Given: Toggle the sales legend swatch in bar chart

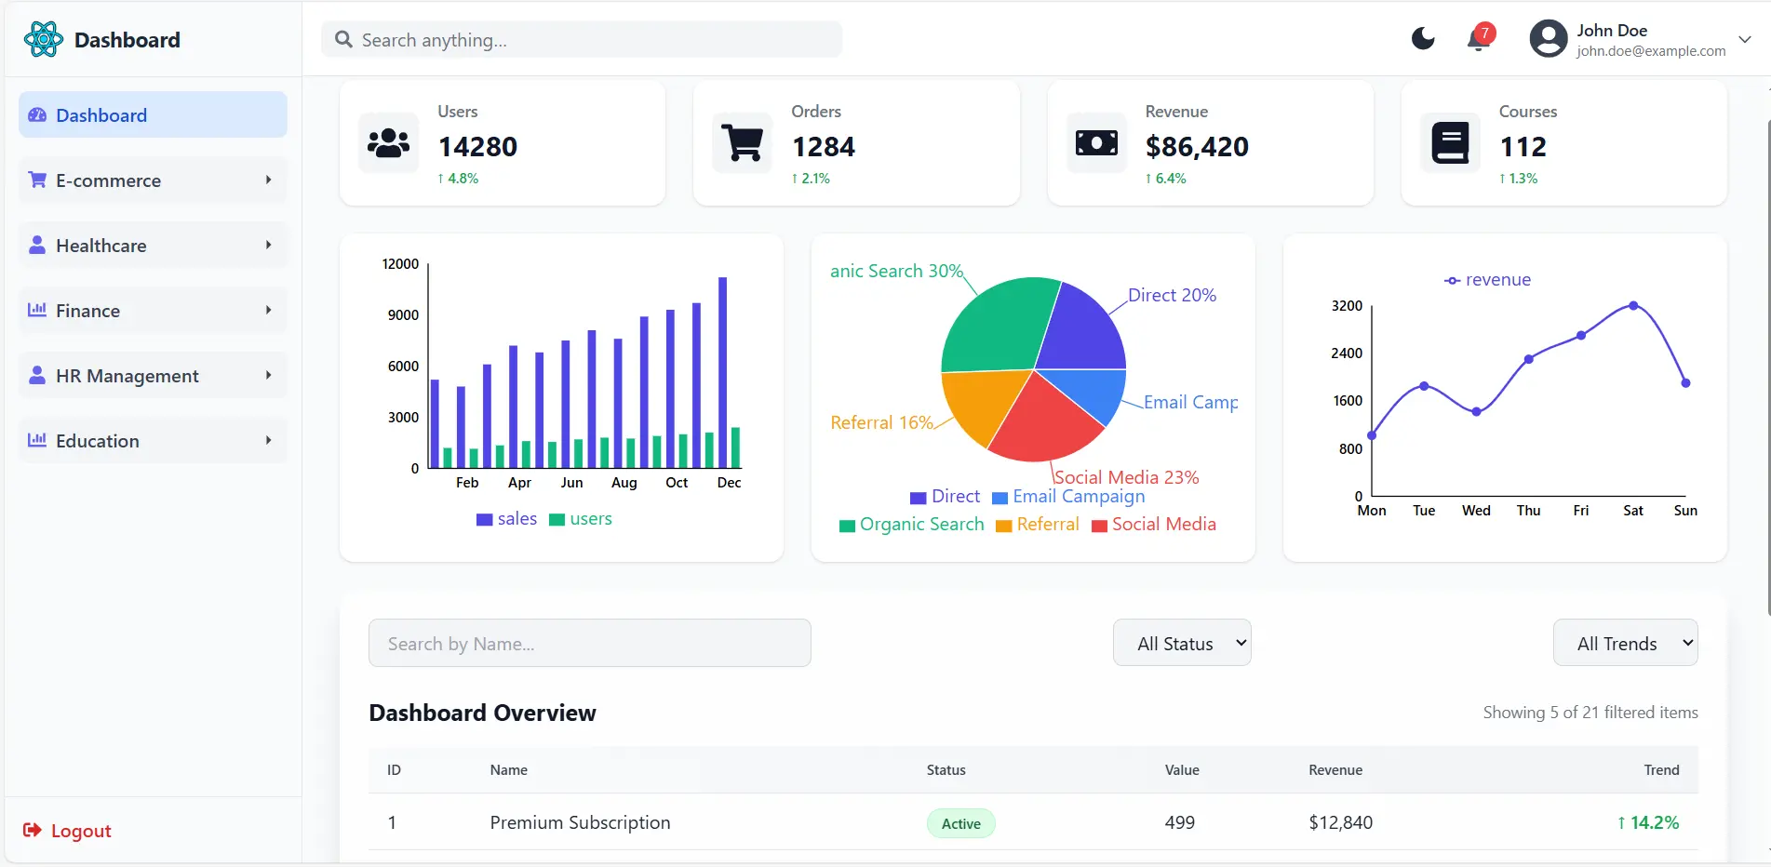Looking at the screenshot, I should pyautogui.click(x=484, y=519).
